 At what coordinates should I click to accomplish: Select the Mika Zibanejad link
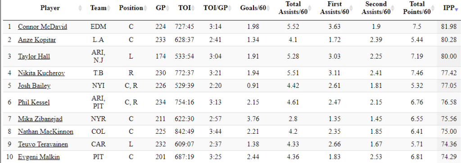point(40,119)
